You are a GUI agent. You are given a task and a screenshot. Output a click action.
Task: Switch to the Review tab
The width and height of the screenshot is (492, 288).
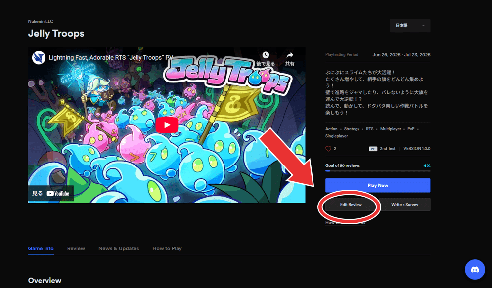tap(76, 248)
